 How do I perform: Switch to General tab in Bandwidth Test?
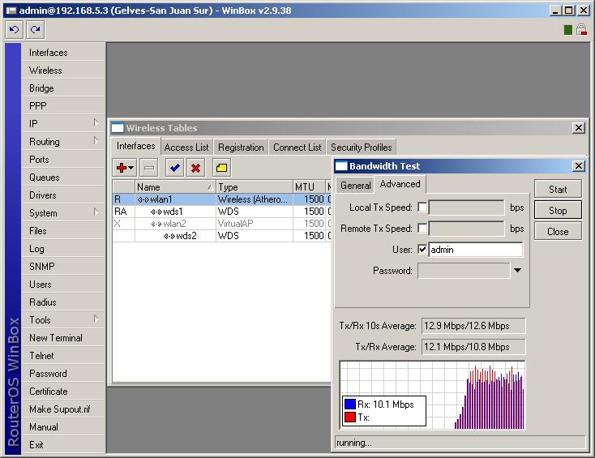click(x=356, y=185)
